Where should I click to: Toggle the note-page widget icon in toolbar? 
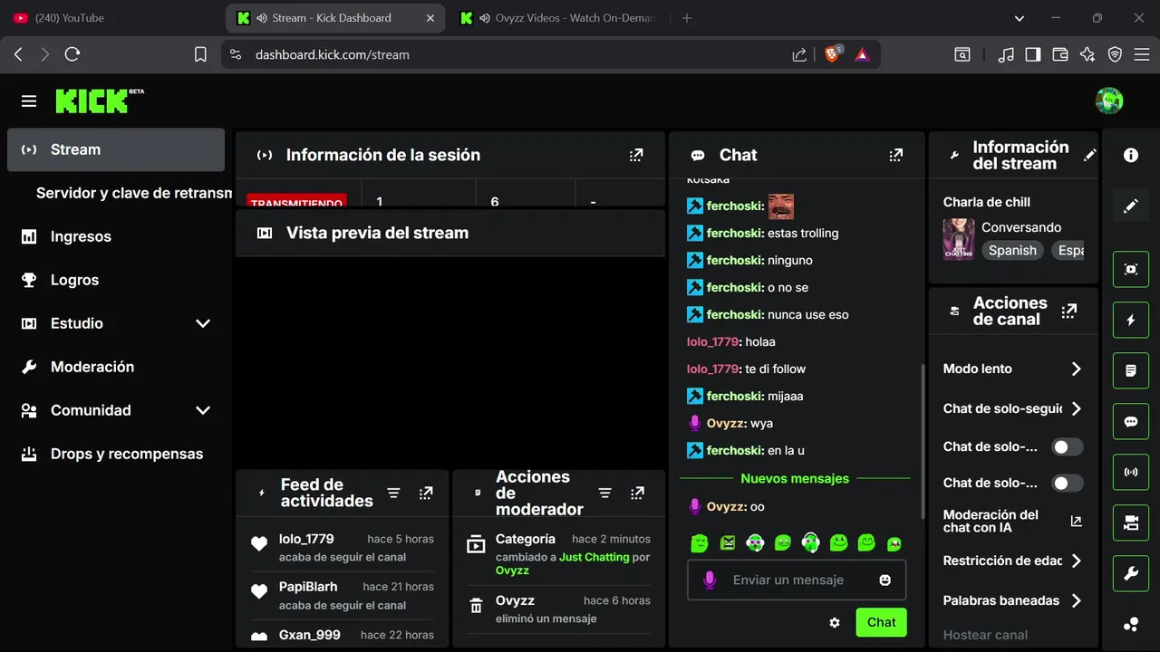[x=1131, y=370]
